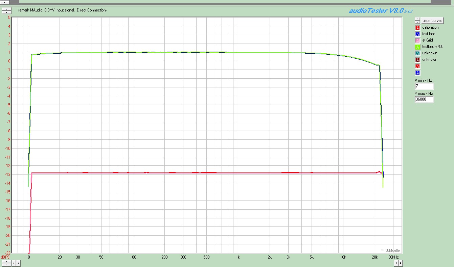Click the at Grid curve label
Screen dimensions: 454x267
[x=428, y=40]
